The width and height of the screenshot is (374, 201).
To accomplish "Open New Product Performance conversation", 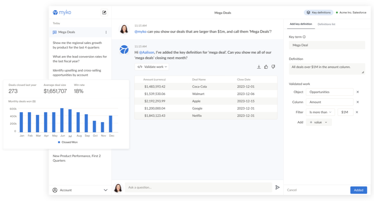I will tap(77, 158).
